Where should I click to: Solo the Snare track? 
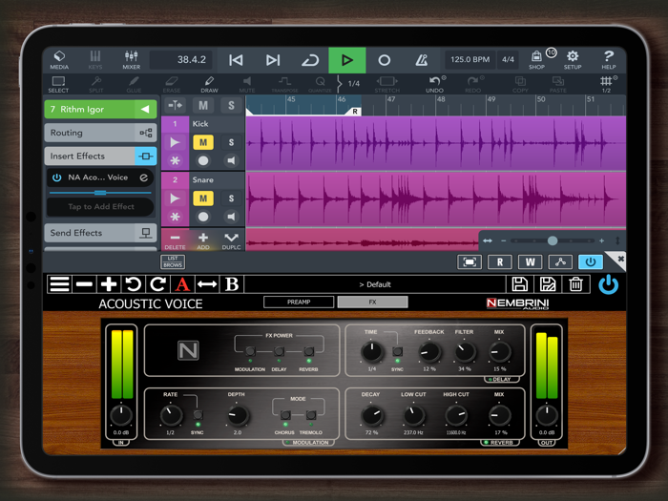point(231,198)
